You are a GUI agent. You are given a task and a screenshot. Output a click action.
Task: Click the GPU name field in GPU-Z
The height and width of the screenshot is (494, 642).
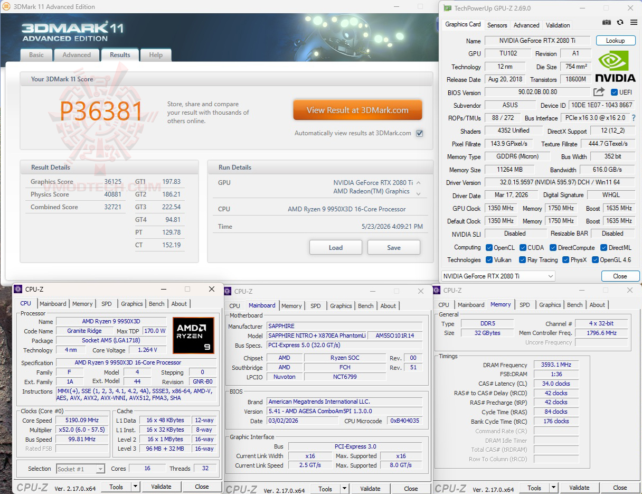point(538,41)
